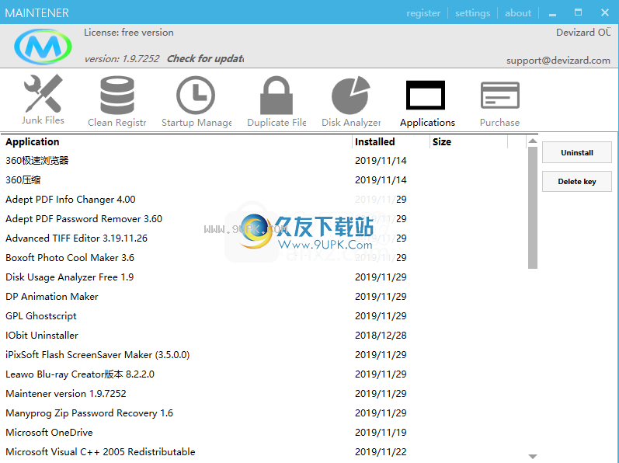Screen dimensions: 619x463
Task: Select Boxoft Photo Cool Maker 3.6
Action: [264, 258]
